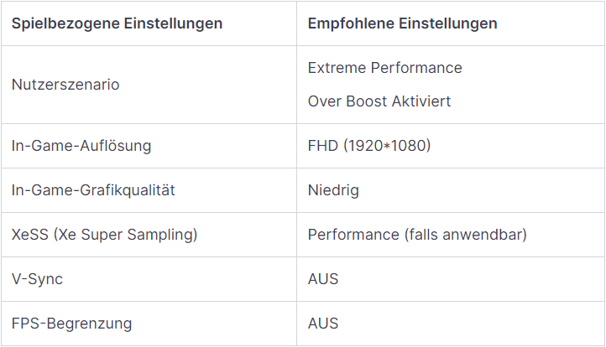606x347 pixels.
Task: Click the 'Extreme Performance' text
Action: click(384, 67)
